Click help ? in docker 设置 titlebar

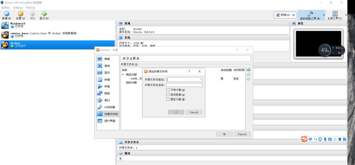click(237, 50)
